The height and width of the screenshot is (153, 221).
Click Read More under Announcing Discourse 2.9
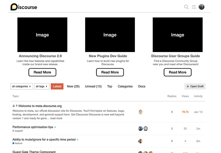pos(42,73)
